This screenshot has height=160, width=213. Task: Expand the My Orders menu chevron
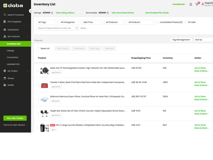pos(27,71)
